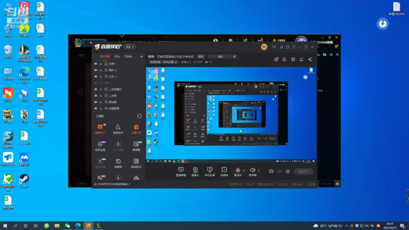Click the funnel icon in title bar
Viewport: 409px width, 230px height.
tap(287, 47)
